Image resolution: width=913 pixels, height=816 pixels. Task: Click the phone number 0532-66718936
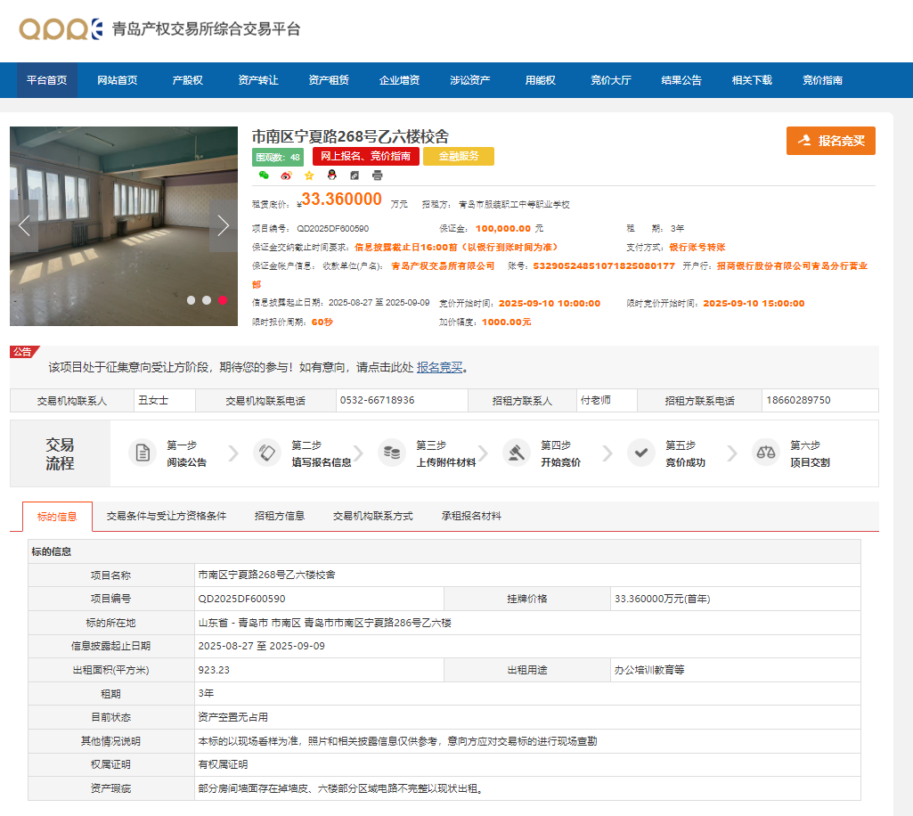(x=378, y=400)
